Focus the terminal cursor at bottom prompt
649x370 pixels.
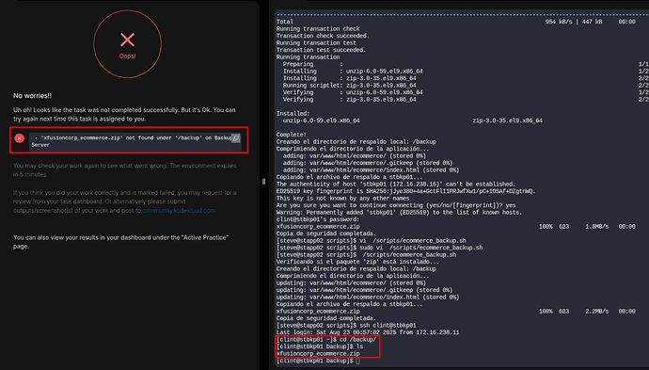pos(357,361)
